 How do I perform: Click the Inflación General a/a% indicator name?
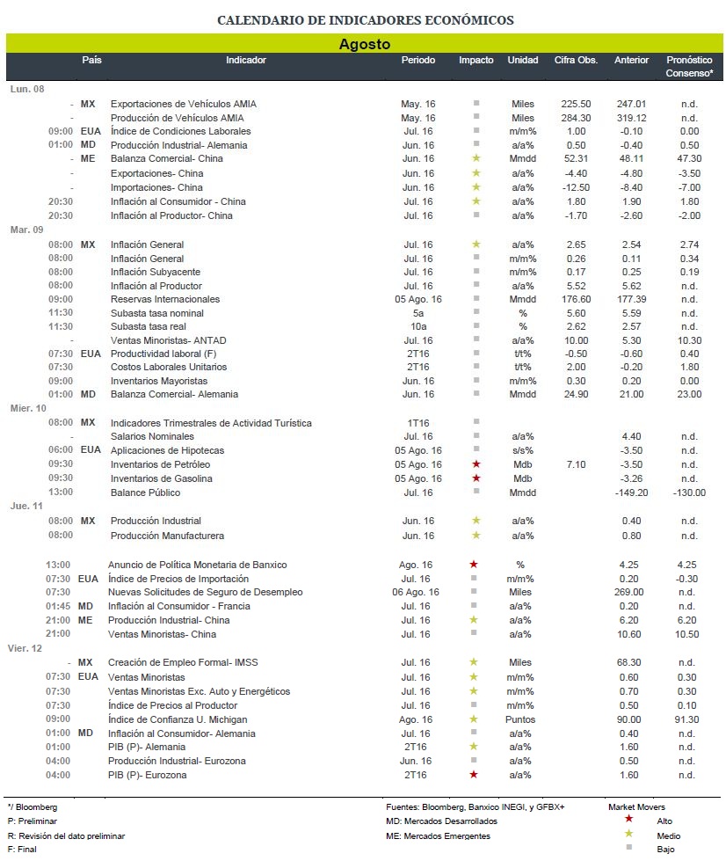coord(147,244)
